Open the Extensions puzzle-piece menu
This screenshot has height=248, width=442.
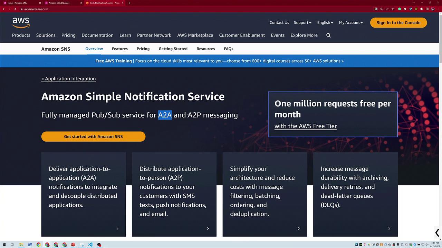(422, 9)
